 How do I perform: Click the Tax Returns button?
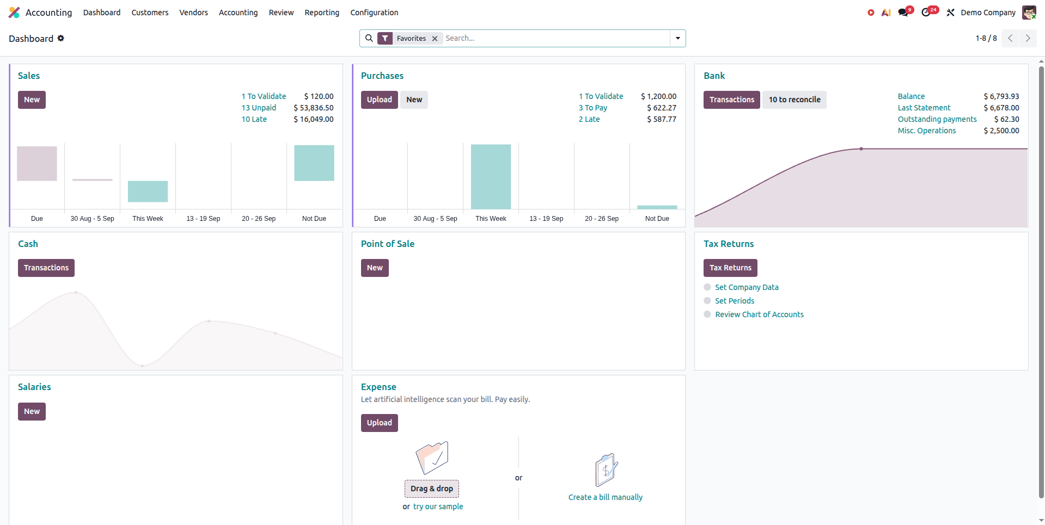(730, 268)
